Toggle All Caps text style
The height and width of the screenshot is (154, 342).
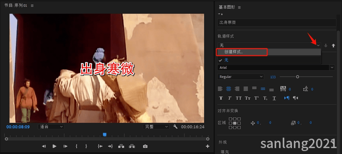[x=238, y=98]
